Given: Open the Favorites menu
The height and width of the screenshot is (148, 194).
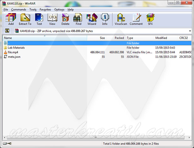Looking at the screenshot, I should click(45, 9).
